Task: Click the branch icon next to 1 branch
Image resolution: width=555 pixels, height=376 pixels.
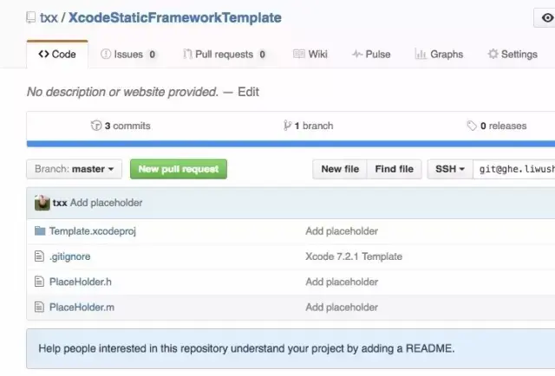Action: coord(287,126)
